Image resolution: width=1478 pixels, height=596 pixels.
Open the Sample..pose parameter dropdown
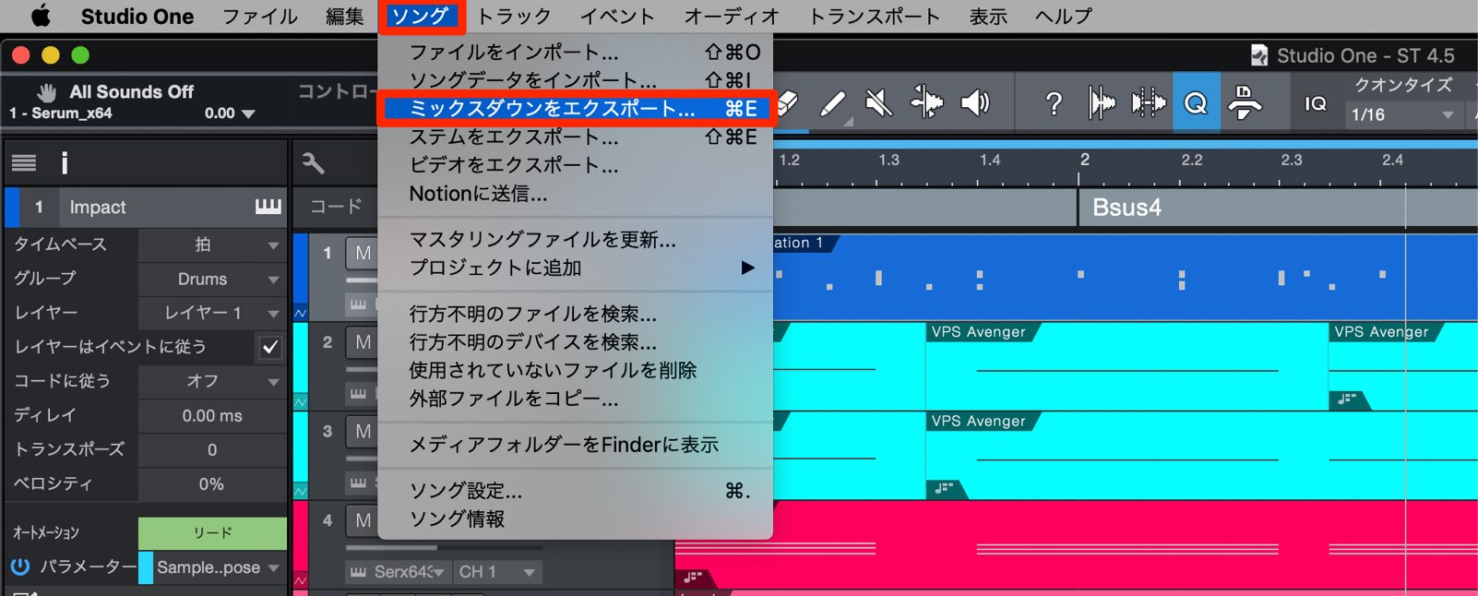[219, 567]
